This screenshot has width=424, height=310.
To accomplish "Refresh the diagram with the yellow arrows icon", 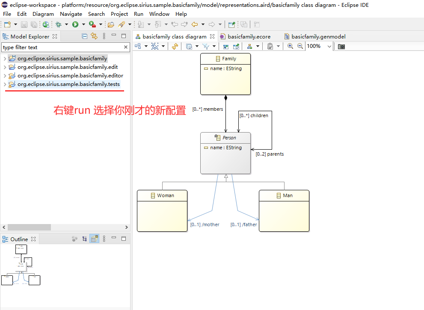I will coord(175,47).
